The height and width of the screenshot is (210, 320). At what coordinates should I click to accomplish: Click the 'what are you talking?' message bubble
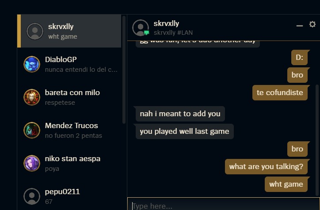coord(266,167)
